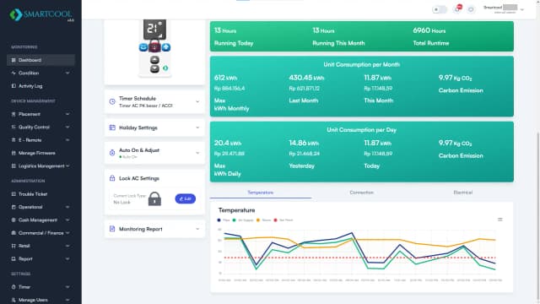
Task: Click the Cash Management icon
Action: [x=13, y=220]
